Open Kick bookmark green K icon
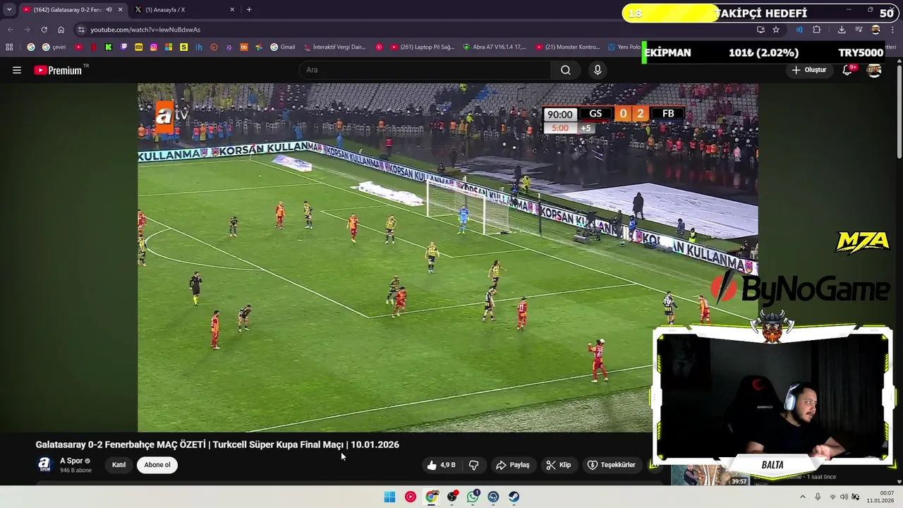The width and height of the screenshot is (903, 508). (109, 47)
